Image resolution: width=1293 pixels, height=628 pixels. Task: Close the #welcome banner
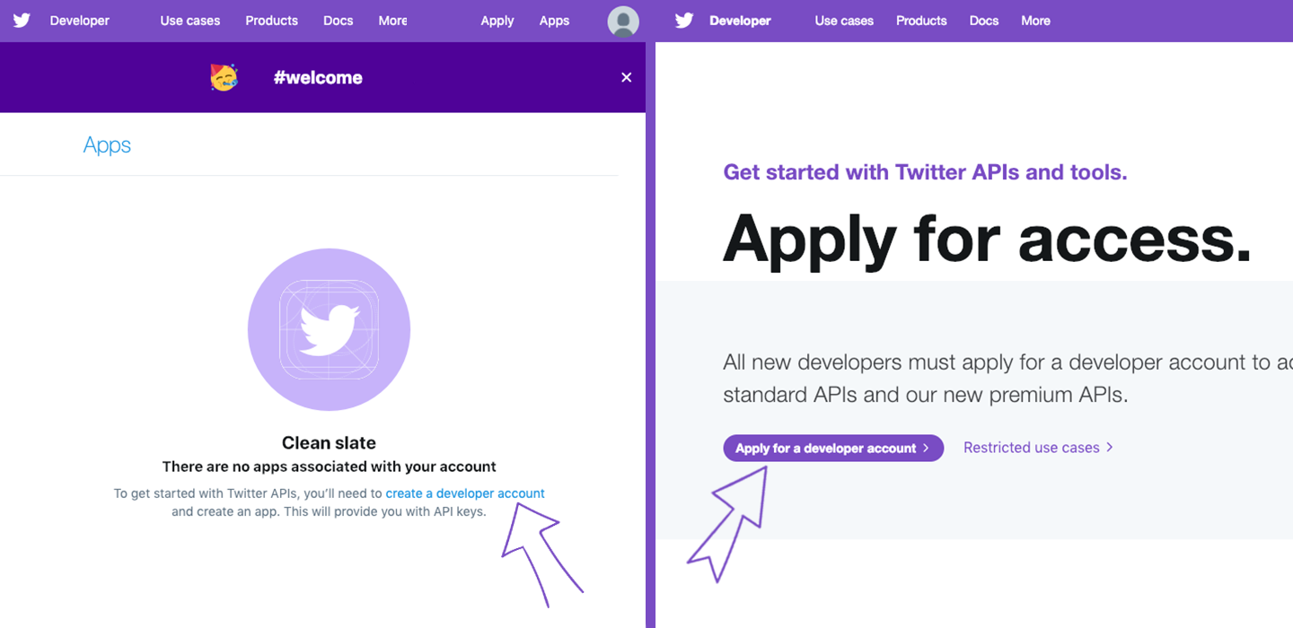coord(627,78)
